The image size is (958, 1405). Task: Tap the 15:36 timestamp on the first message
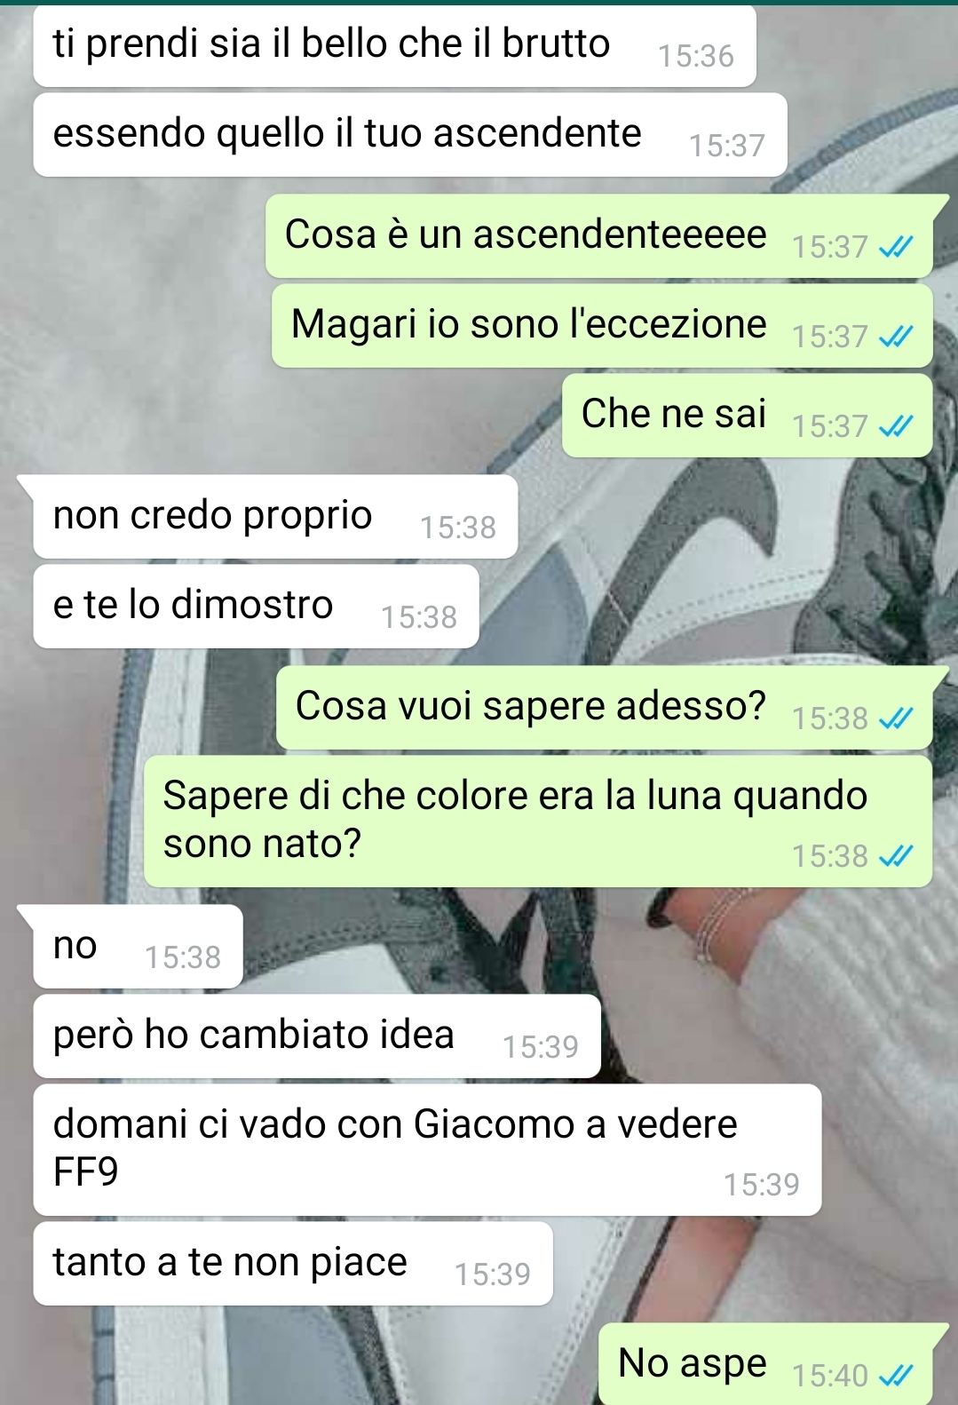(x=696, y=57)
